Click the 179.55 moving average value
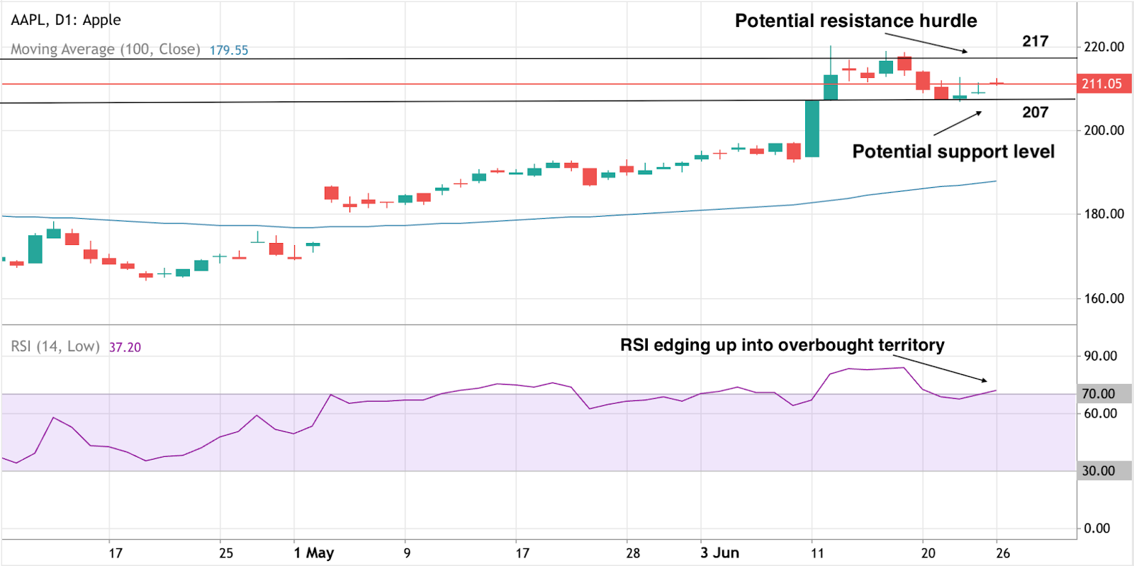The height and width of the screenshot is (566, 1134). (228, 50)
